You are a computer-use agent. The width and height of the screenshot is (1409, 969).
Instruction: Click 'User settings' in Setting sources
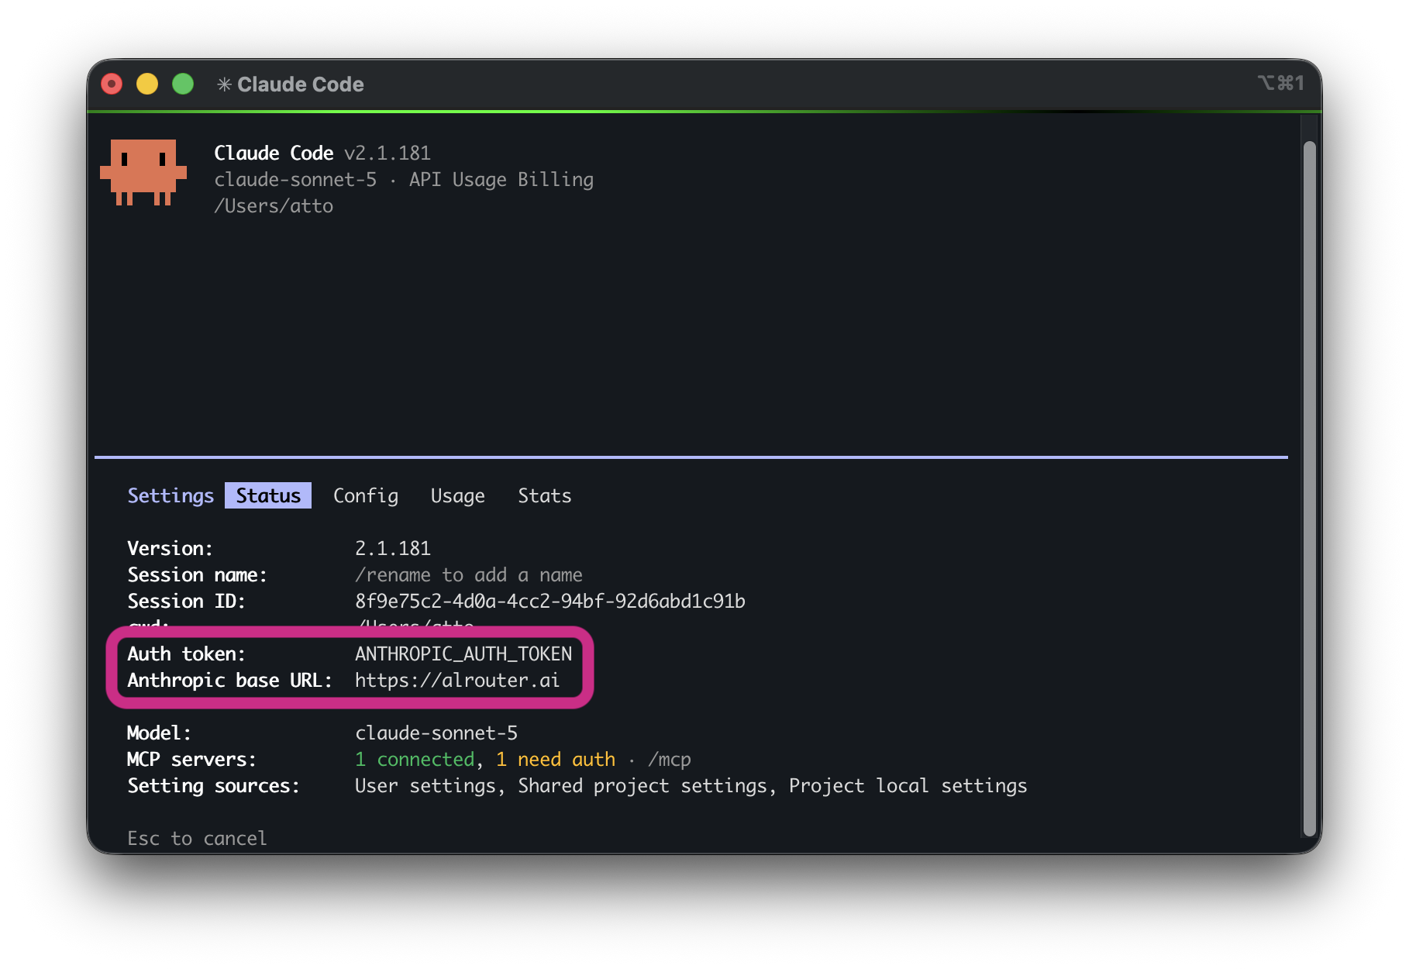425,786
